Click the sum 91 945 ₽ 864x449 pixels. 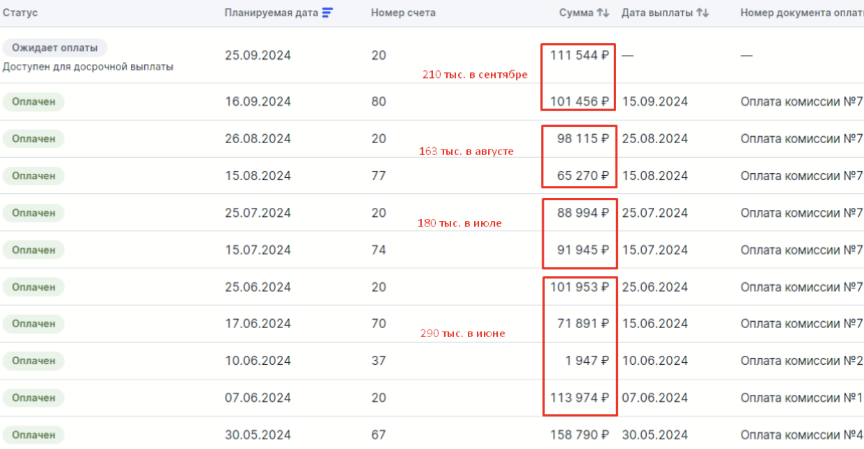(x=583, y=250)
